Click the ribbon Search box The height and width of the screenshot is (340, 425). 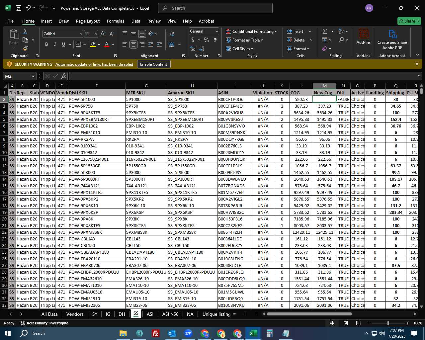tap(215, 8)
